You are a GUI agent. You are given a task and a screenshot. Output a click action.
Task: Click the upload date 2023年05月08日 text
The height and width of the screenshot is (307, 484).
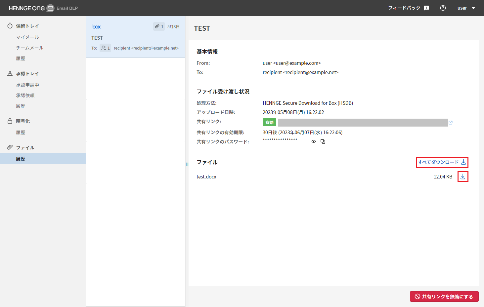[293, 112]
